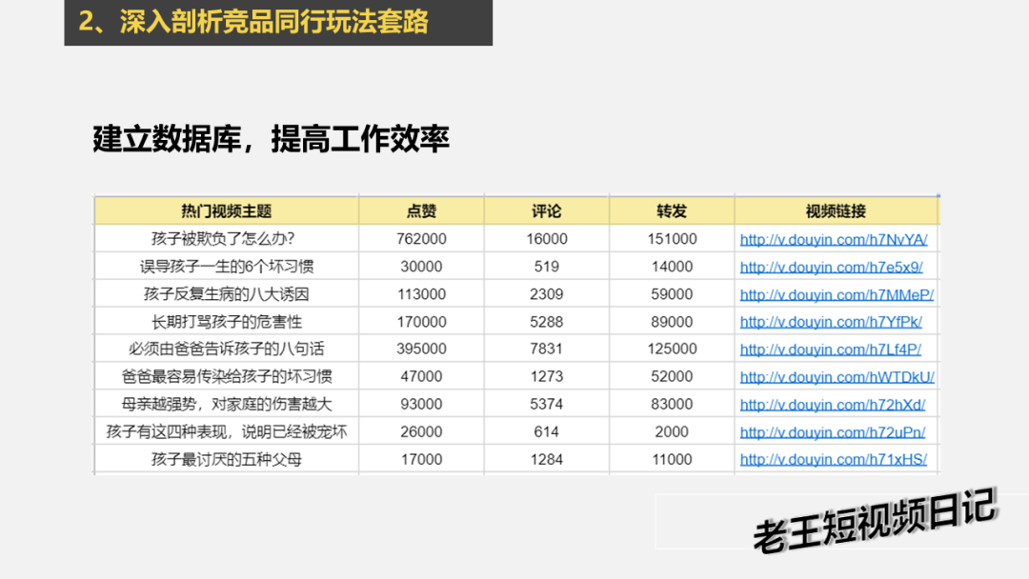The image size is (1029, 579).
Task: Select the cell 孩子被欺负了怎么办?
Action: click(x=227, y=239)
